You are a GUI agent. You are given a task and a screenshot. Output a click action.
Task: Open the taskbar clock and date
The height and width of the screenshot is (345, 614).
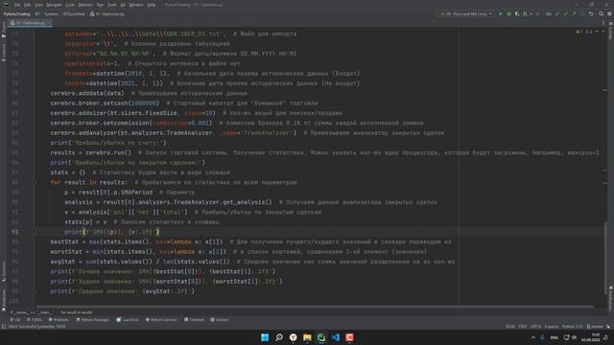(x=591, y=337)
